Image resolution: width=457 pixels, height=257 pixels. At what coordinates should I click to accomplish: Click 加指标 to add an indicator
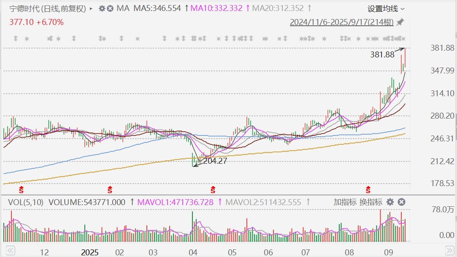pos(345,202)
